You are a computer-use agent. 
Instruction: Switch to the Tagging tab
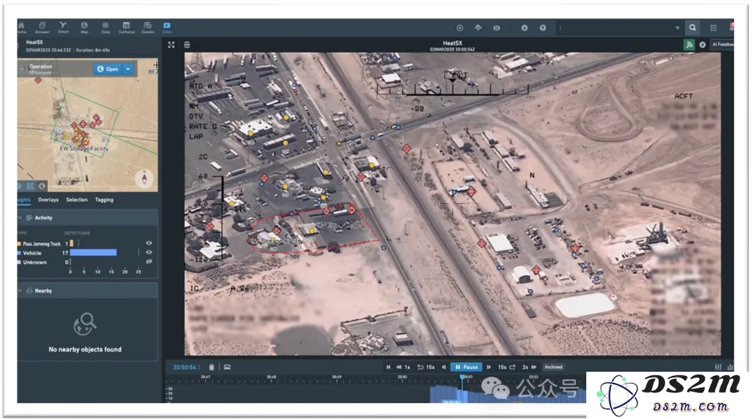pyautogui.click(x=104, y=199)
